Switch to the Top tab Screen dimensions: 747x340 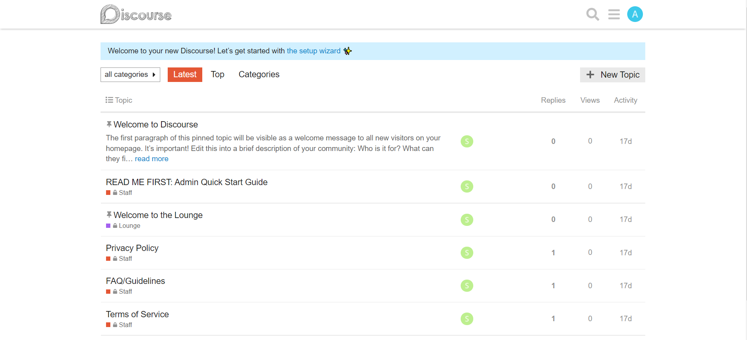coord(218,75)
